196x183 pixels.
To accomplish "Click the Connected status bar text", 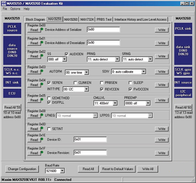I will (63, 180).
